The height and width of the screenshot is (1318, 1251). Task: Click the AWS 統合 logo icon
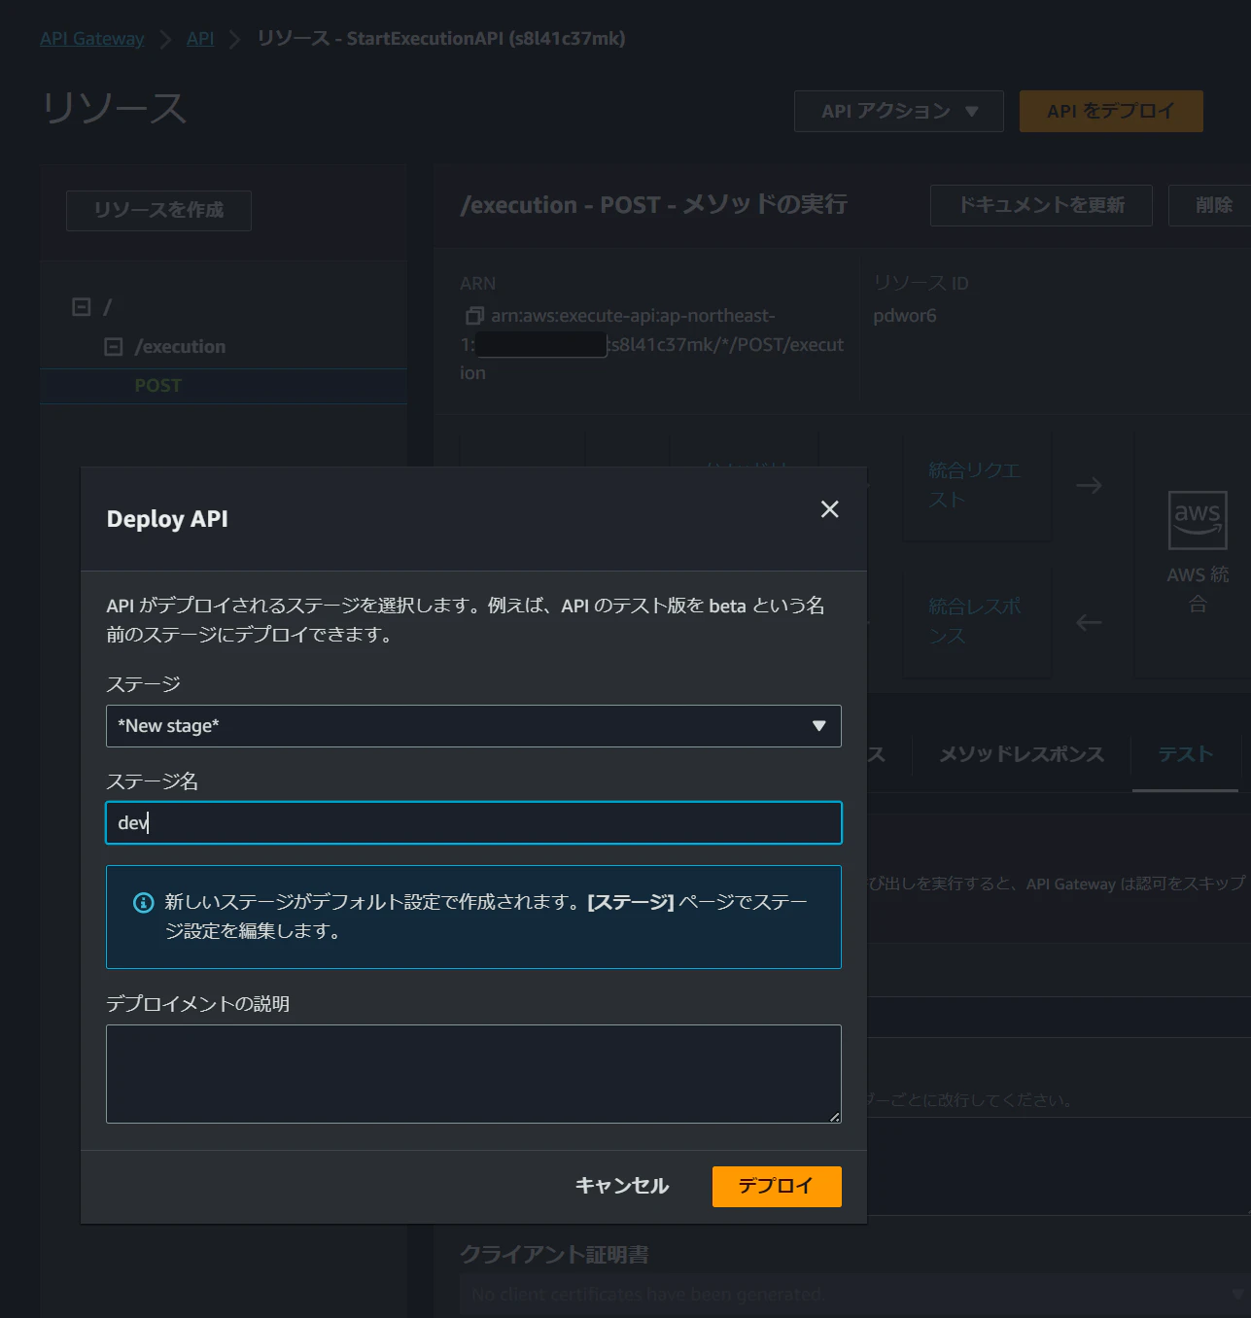1198,520
